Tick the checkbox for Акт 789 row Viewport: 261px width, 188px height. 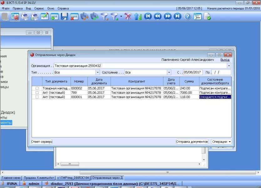[x=37, y=92]
